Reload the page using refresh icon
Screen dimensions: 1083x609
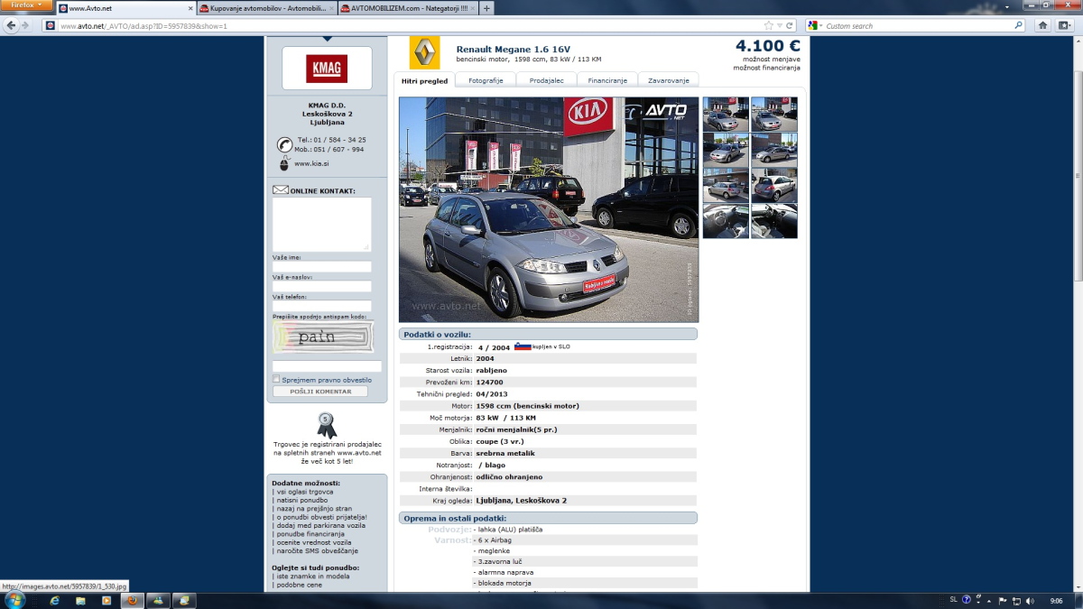[790, 25]
